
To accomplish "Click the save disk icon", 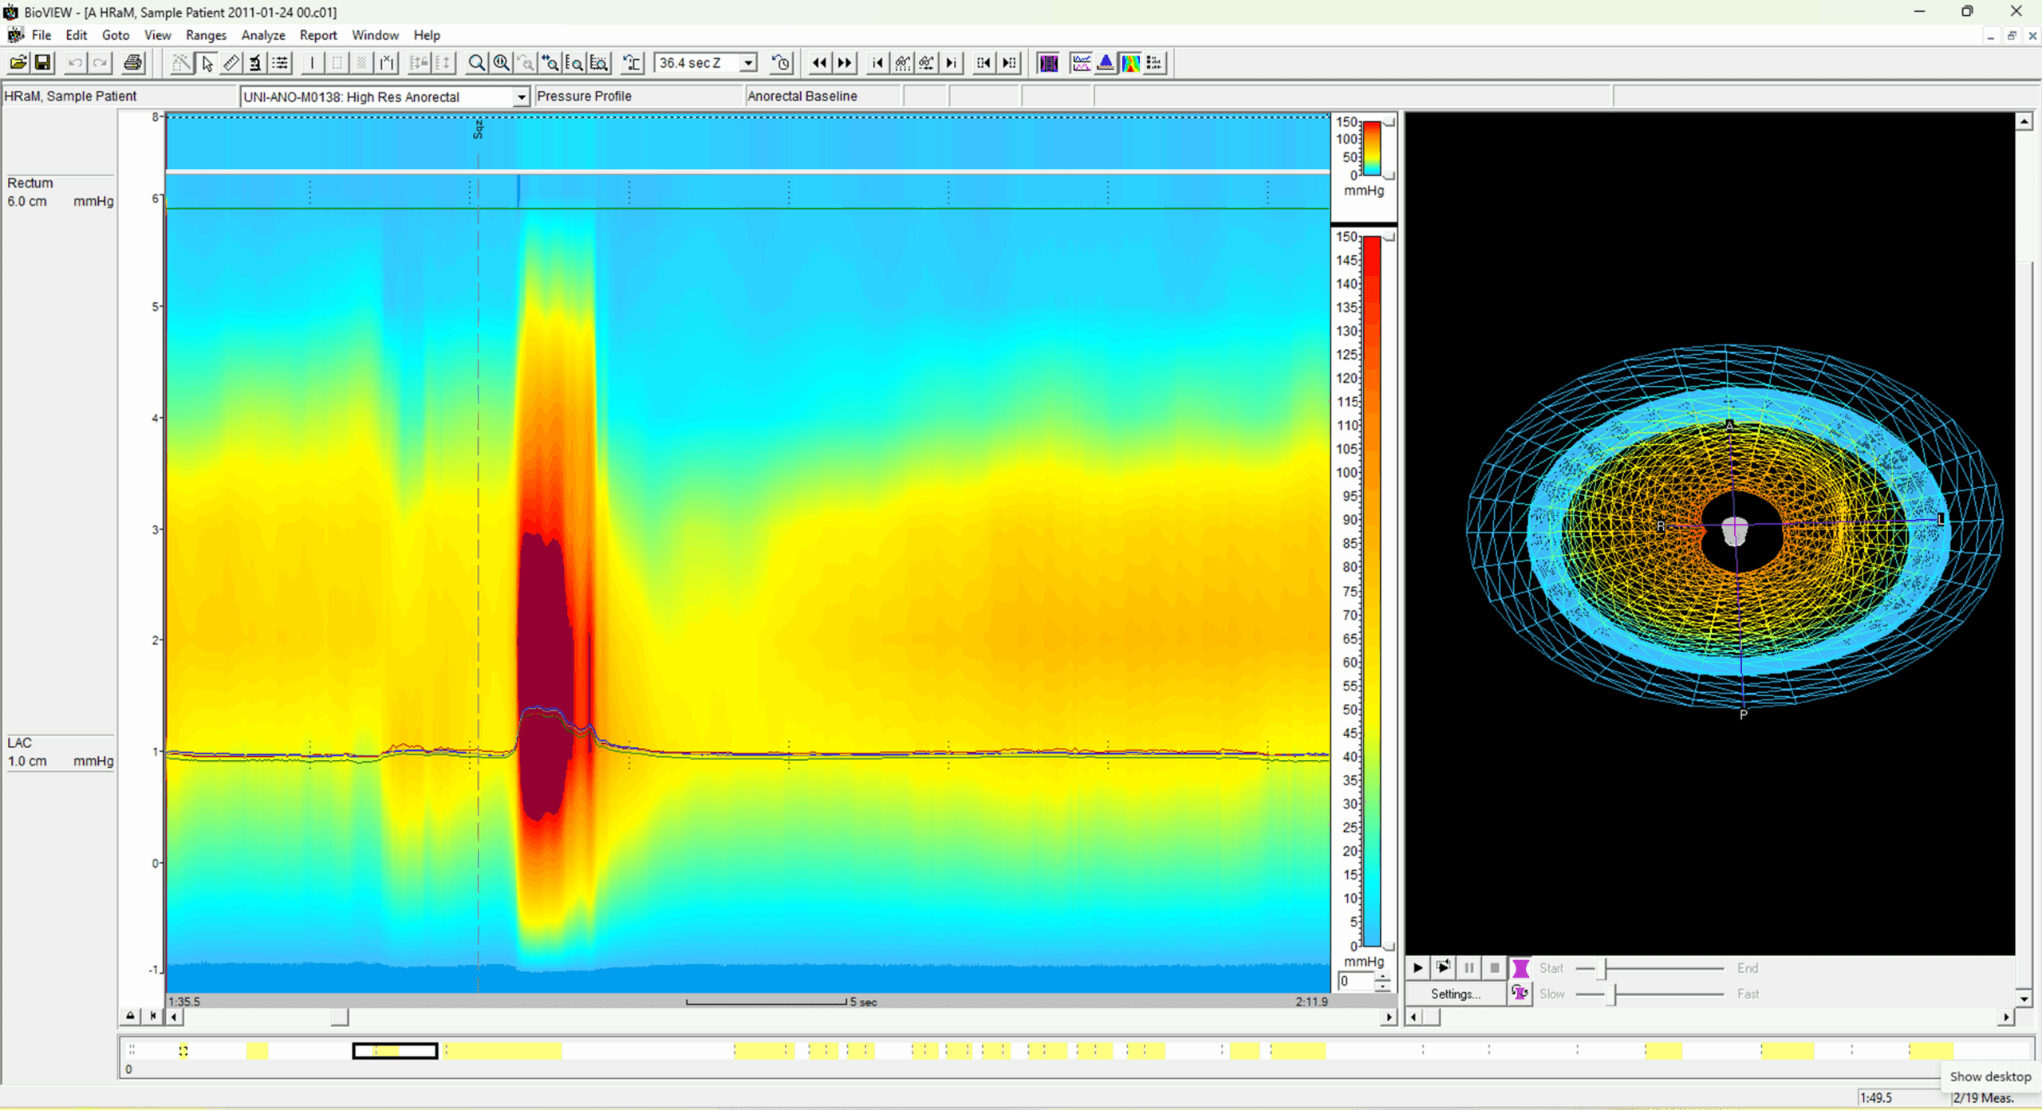I will 43,63.
